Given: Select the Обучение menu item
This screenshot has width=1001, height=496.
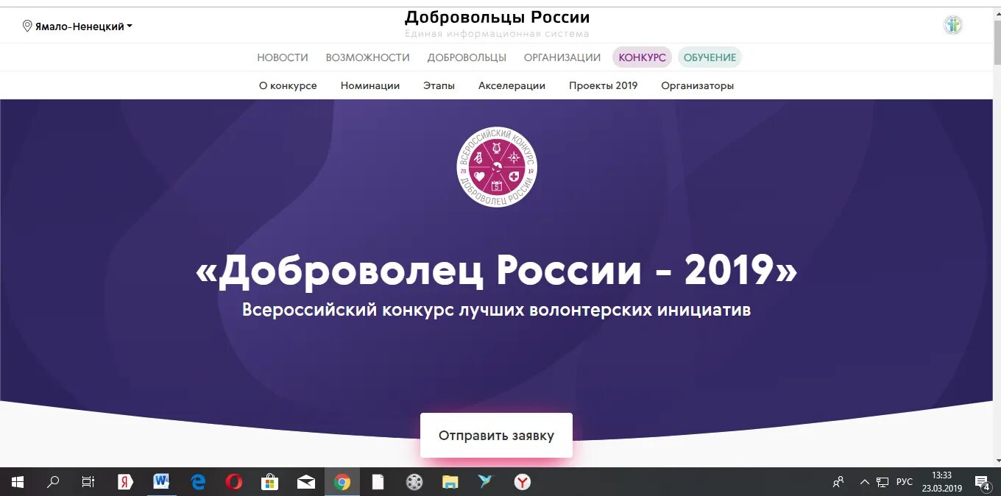Looking at the screenshot, I should point(710,57).
